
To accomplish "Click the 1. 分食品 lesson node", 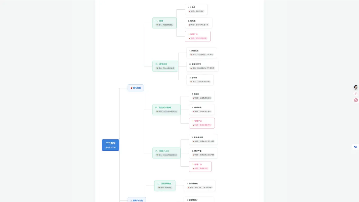I will 196,9.
